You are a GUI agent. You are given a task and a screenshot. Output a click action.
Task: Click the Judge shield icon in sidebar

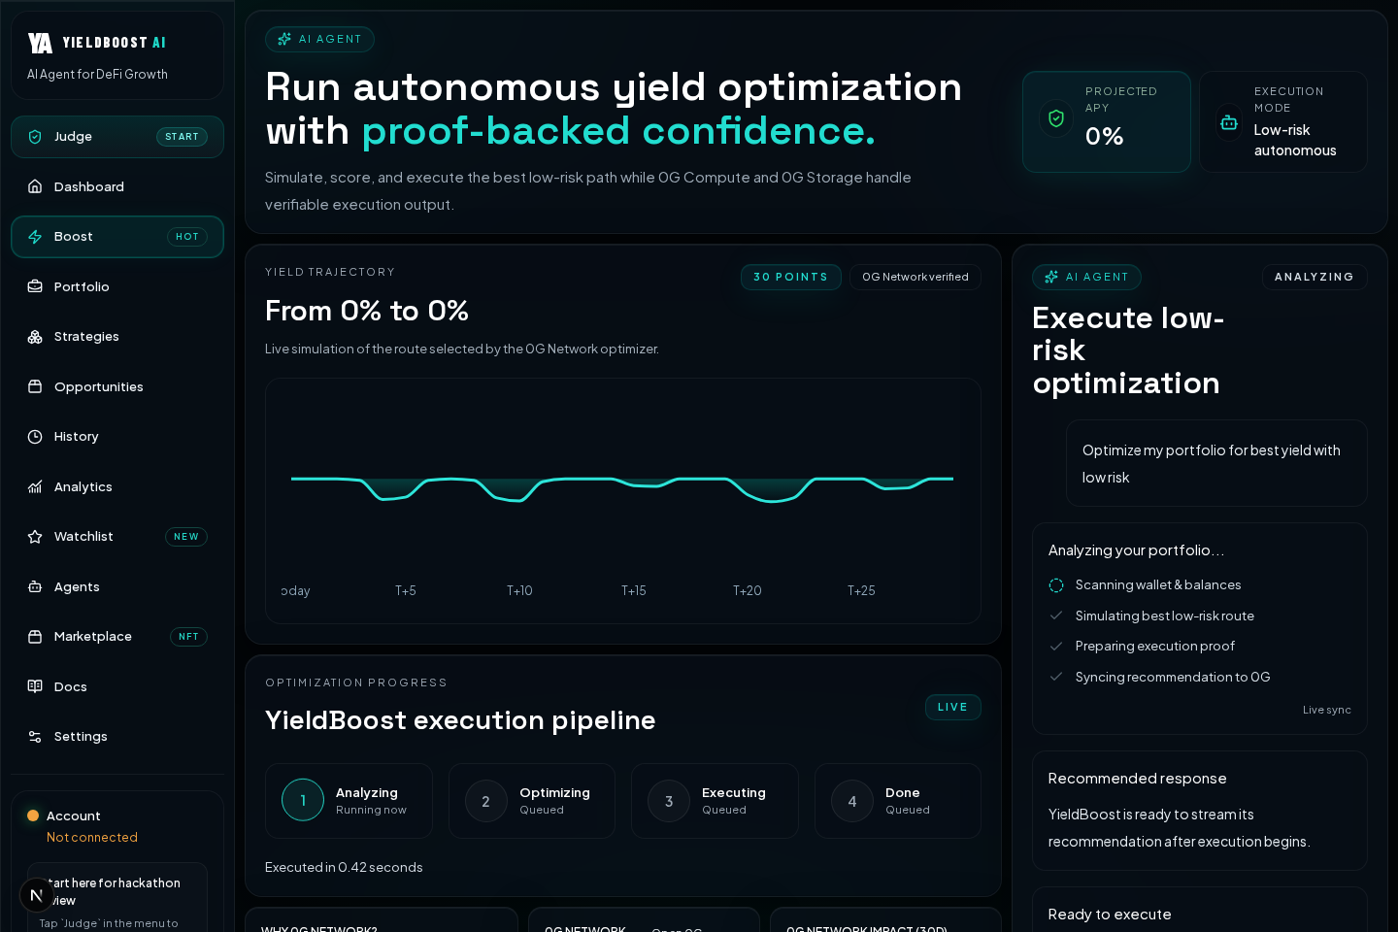tap(35, 137)
